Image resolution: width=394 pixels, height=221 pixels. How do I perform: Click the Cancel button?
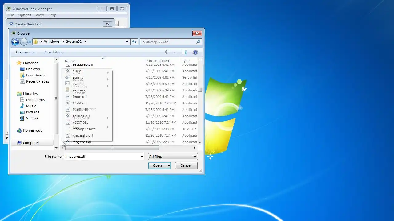[x=186, y=165]
